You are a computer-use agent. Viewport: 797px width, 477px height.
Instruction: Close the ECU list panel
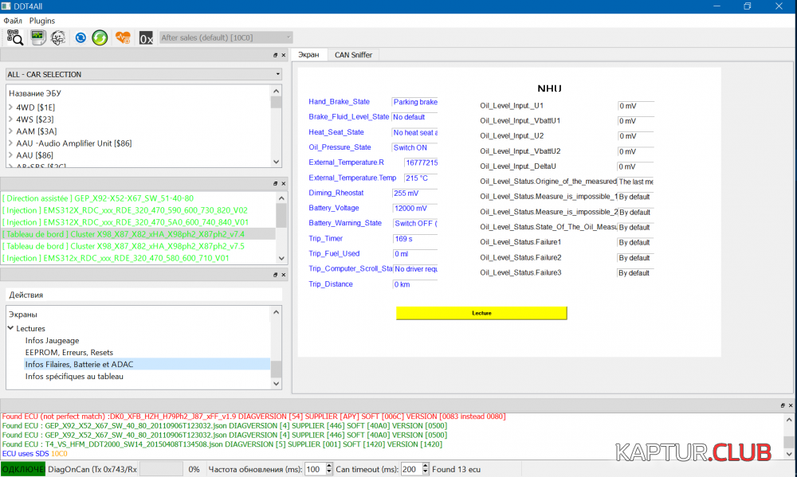pyautogui.click(x=284, y=55)
